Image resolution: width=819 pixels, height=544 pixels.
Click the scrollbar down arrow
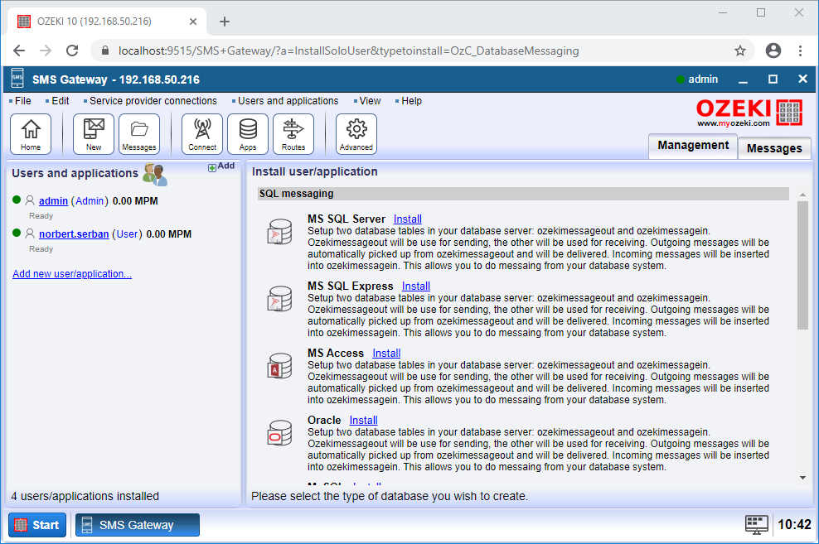click(802, 478)
